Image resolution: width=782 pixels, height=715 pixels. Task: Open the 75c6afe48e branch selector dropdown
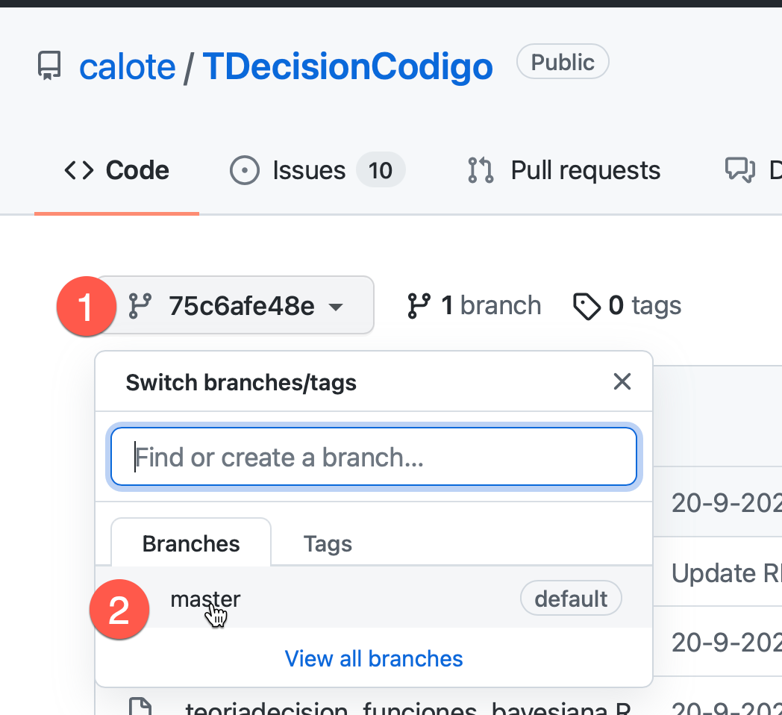point(235,305)
